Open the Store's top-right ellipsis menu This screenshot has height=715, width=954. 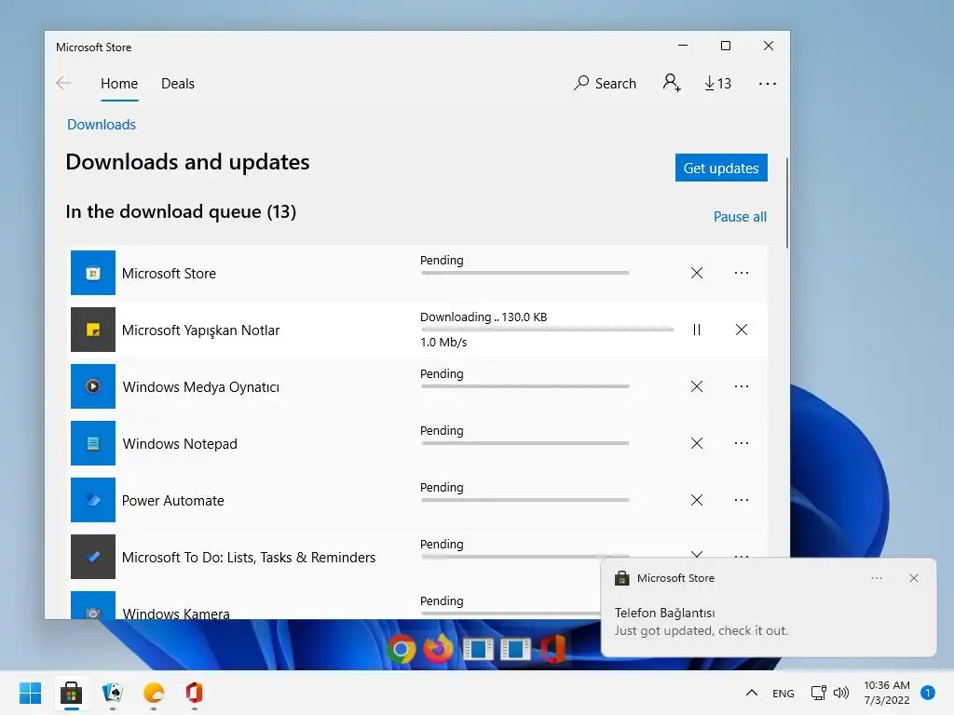point(768,84)
